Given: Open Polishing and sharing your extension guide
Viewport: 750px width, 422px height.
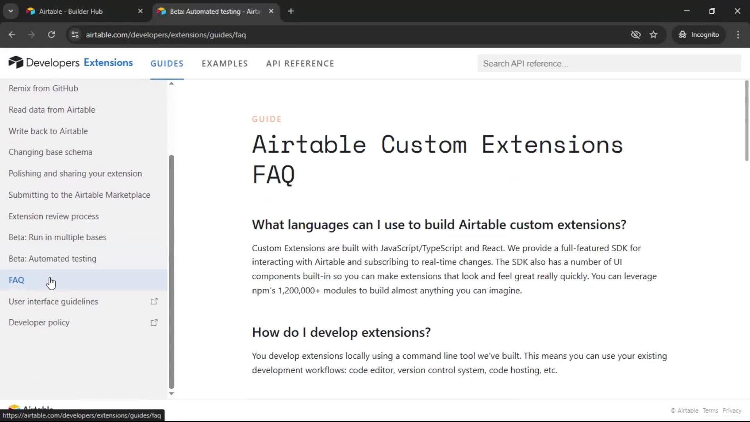Looking at the screenshot, I should [75, 173].
